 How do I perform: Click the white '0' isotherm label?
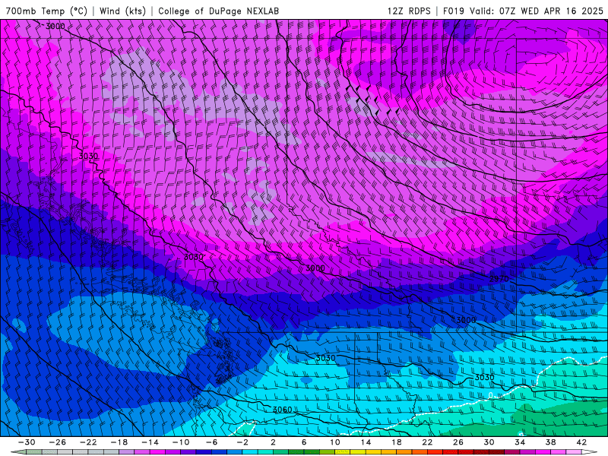490,395
